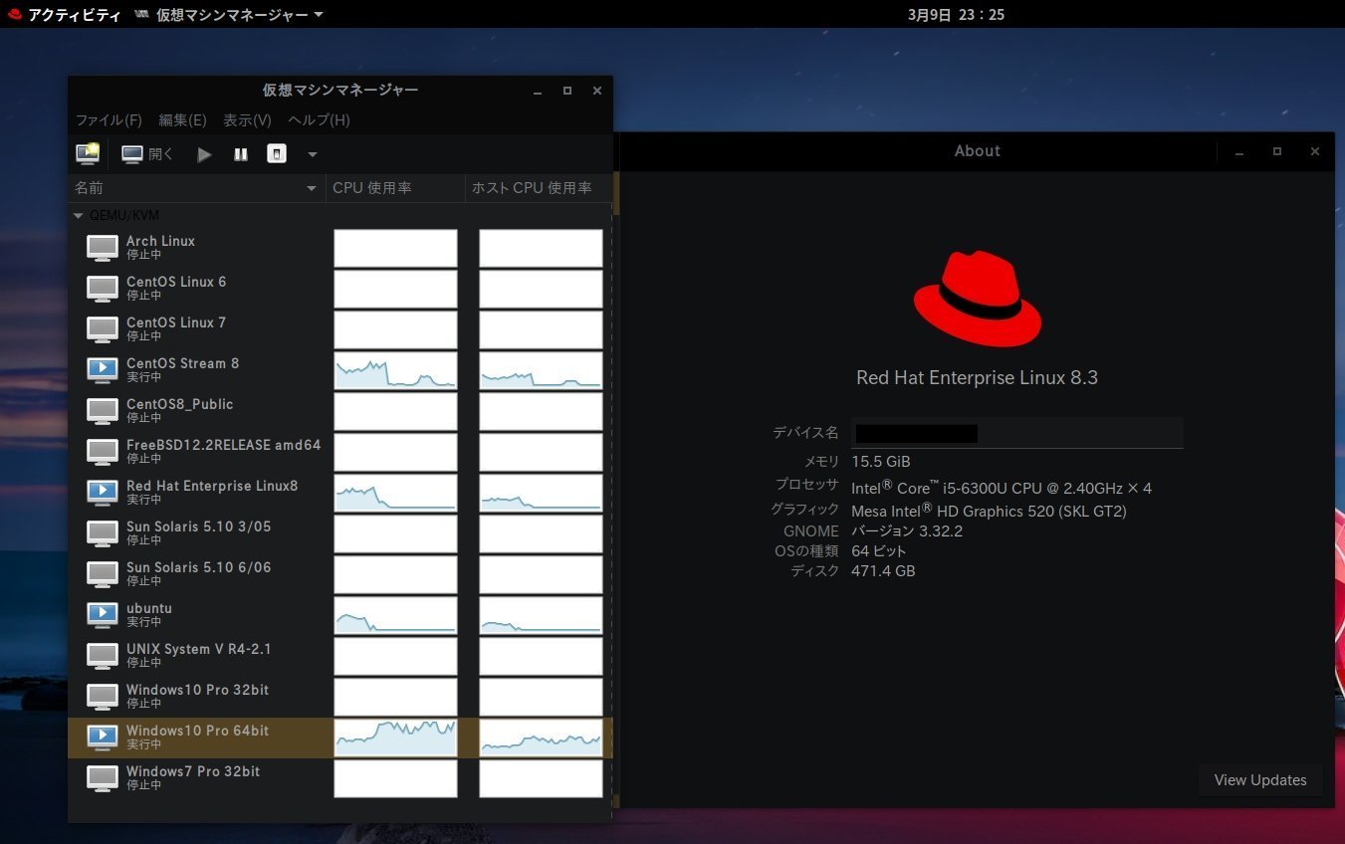The width and height of the screenshot is (1345, 844).
Task: Click ubuntu host CPU usage graph
Action: [x=541, y=615]
